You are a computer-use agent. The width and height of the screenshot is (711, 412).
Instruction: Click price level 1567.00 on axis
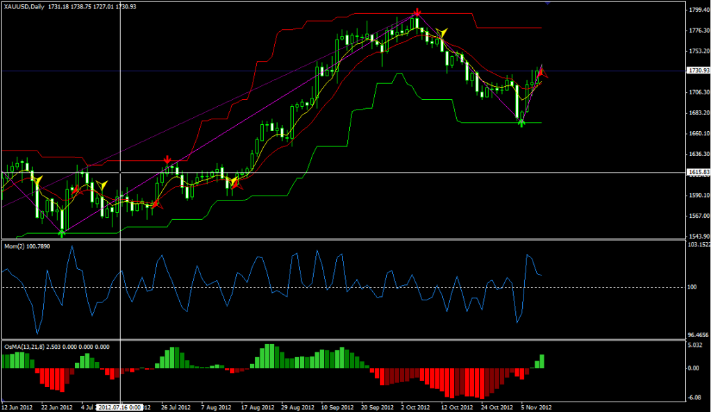(x=699, y=216)
